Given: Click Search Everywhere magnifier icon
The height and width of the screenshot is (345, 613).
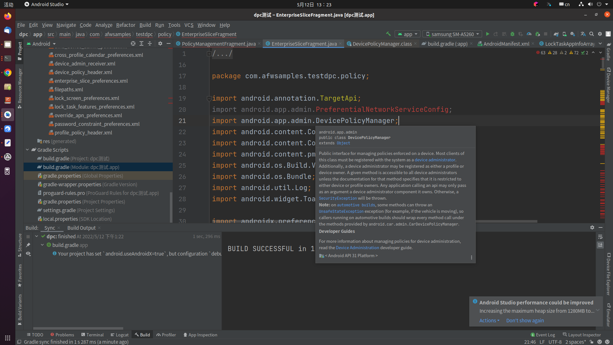Looking at the screenshot, I should point(592,34).
